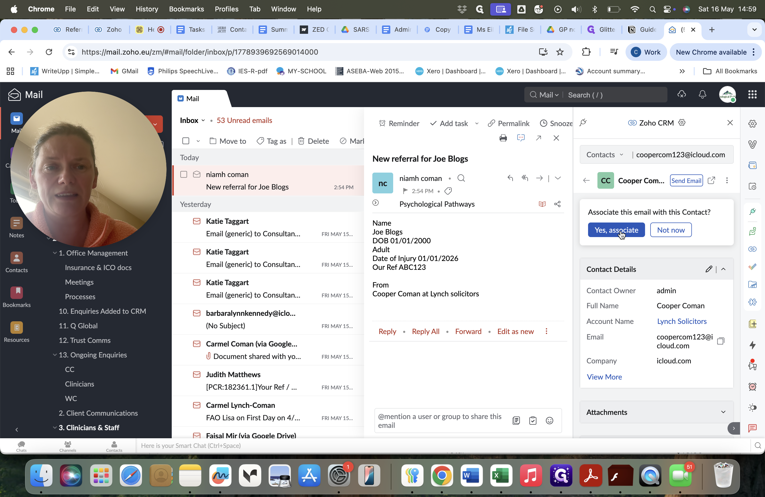Select the niamh coman email checkbox
Image resolution: width=765 pixels, height=497 pixels.
click(x=183, y=174)
